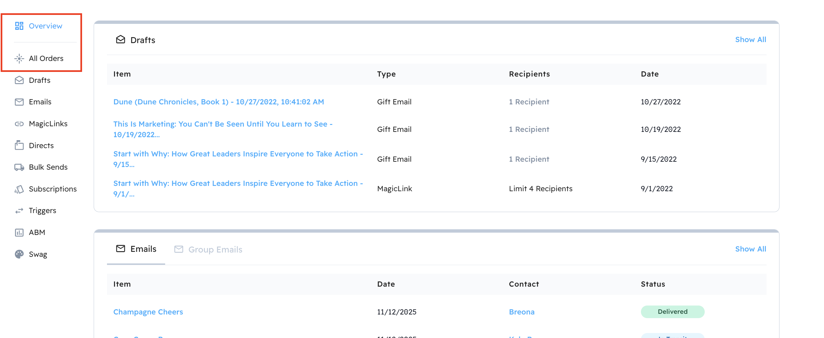This screenshot has width=824, height=338.
Task: Open the Emails sidebar menu item
Action: tap(40, 102)
